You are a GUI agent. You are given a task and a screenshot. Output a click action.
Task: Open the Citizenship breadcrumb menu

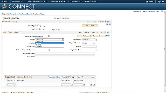(75, 2)
